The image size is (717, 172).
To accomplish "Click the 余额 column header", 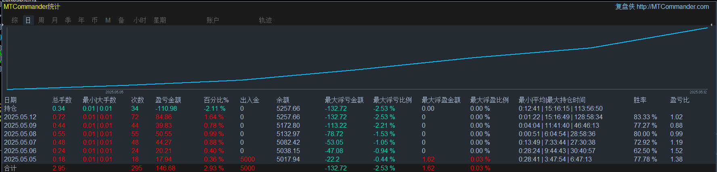I will pyautogui.click(x=283, y=100).
